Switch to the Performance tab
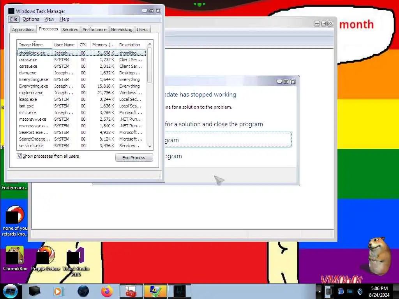This screenshot has height=299, width=399. click(x=94, y=30)
